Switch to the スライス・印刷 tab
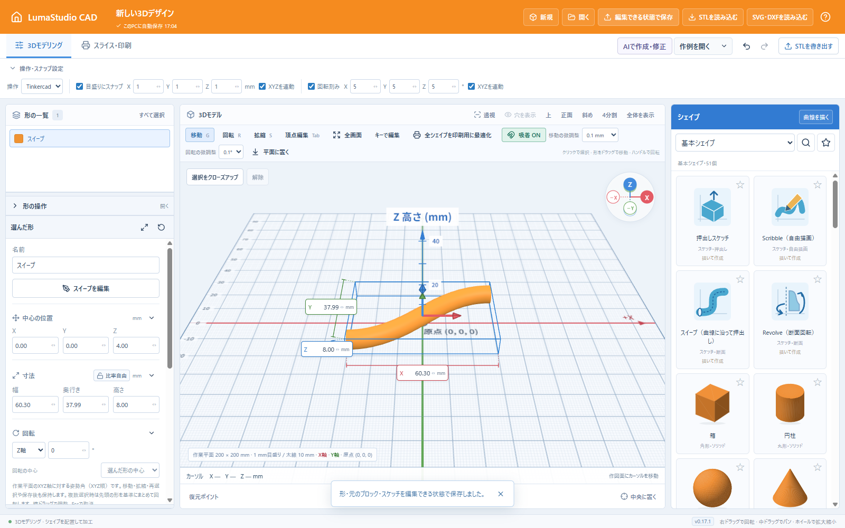The height and width of the screenshot is (528, 845). [x=107, y=46]
